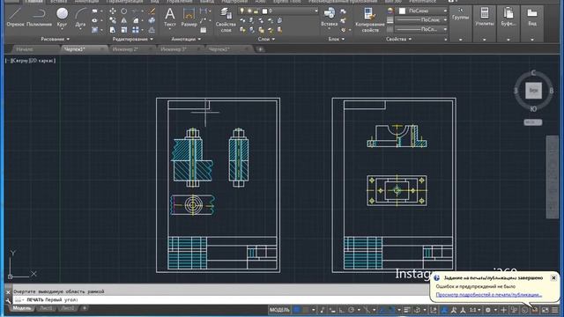This screenshot has width=564, height=317.
Task: Click Копирование свойств (Match Properties)
Action: tap(370, 20)
